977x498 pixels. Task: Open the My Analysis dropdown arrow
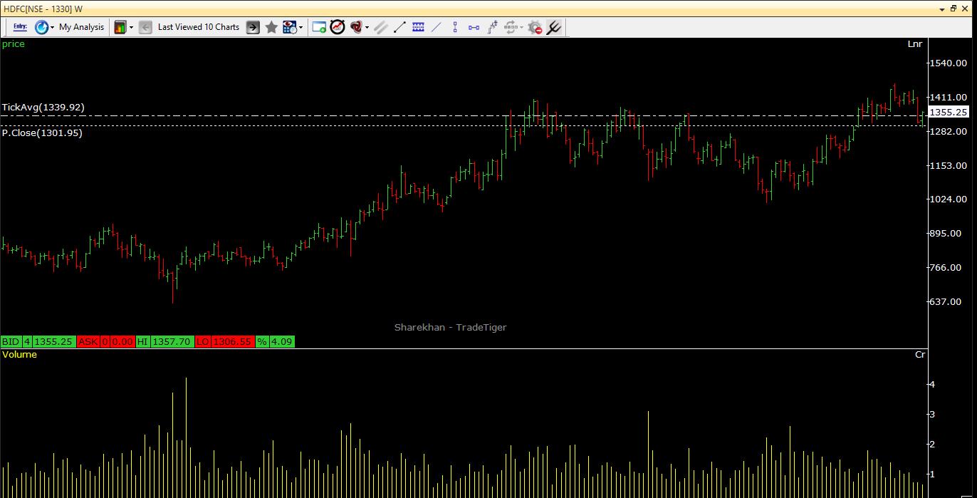click(52, 28)
